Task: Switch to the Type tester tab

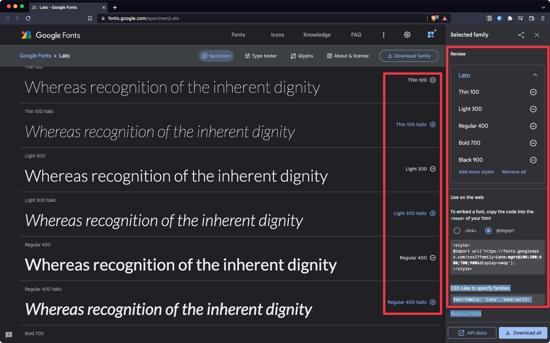Action: [261, 56]
